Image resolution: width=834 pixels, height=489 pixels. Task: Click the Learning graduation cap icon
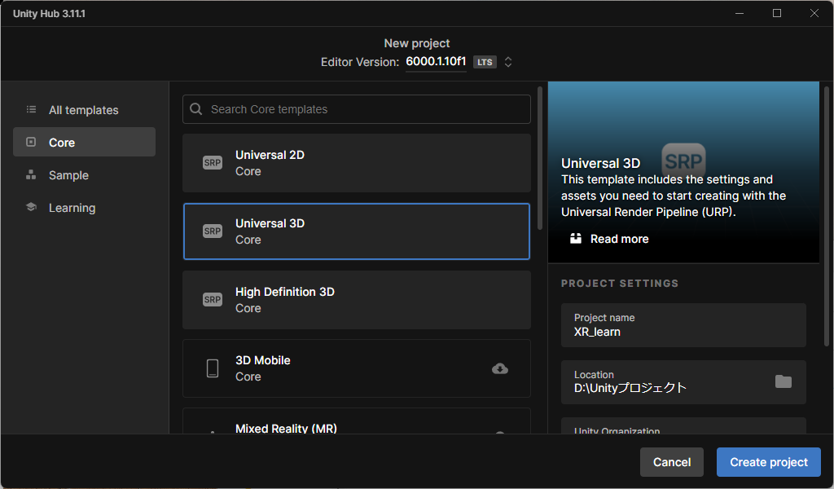pyautogui.click(x=32, y=207)
